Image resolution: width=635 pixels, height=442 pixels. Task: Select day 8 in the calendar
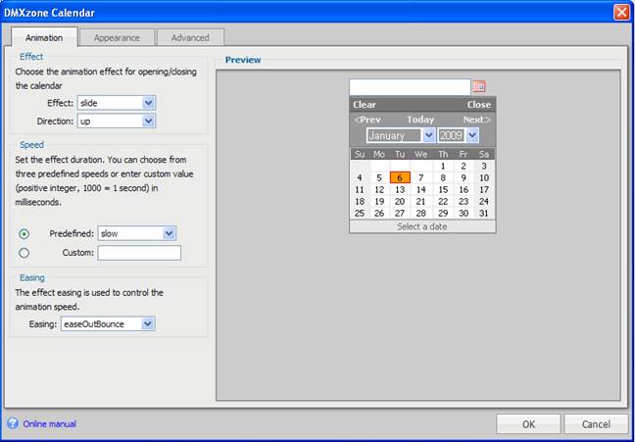(443, 177)
